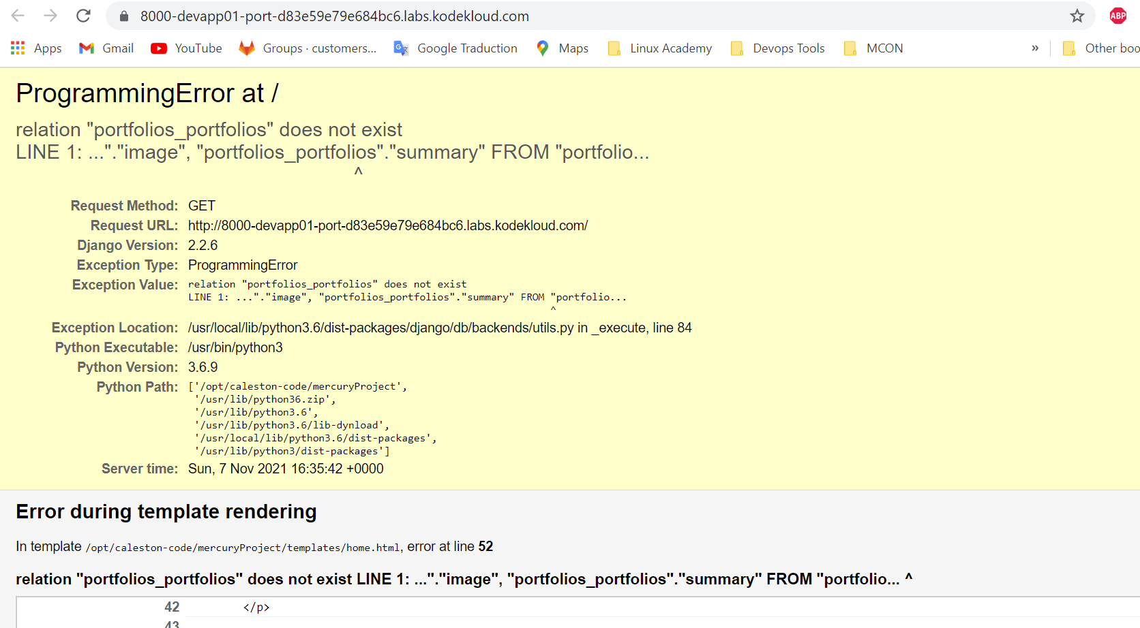Click the Django Version value 2.2.6
The image size is (1140, 628).
click(203, 245)
